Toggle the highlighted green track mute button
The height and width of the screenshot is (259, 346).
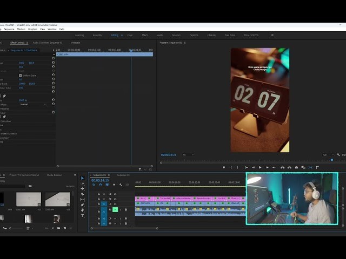click(x=115, y=209)
